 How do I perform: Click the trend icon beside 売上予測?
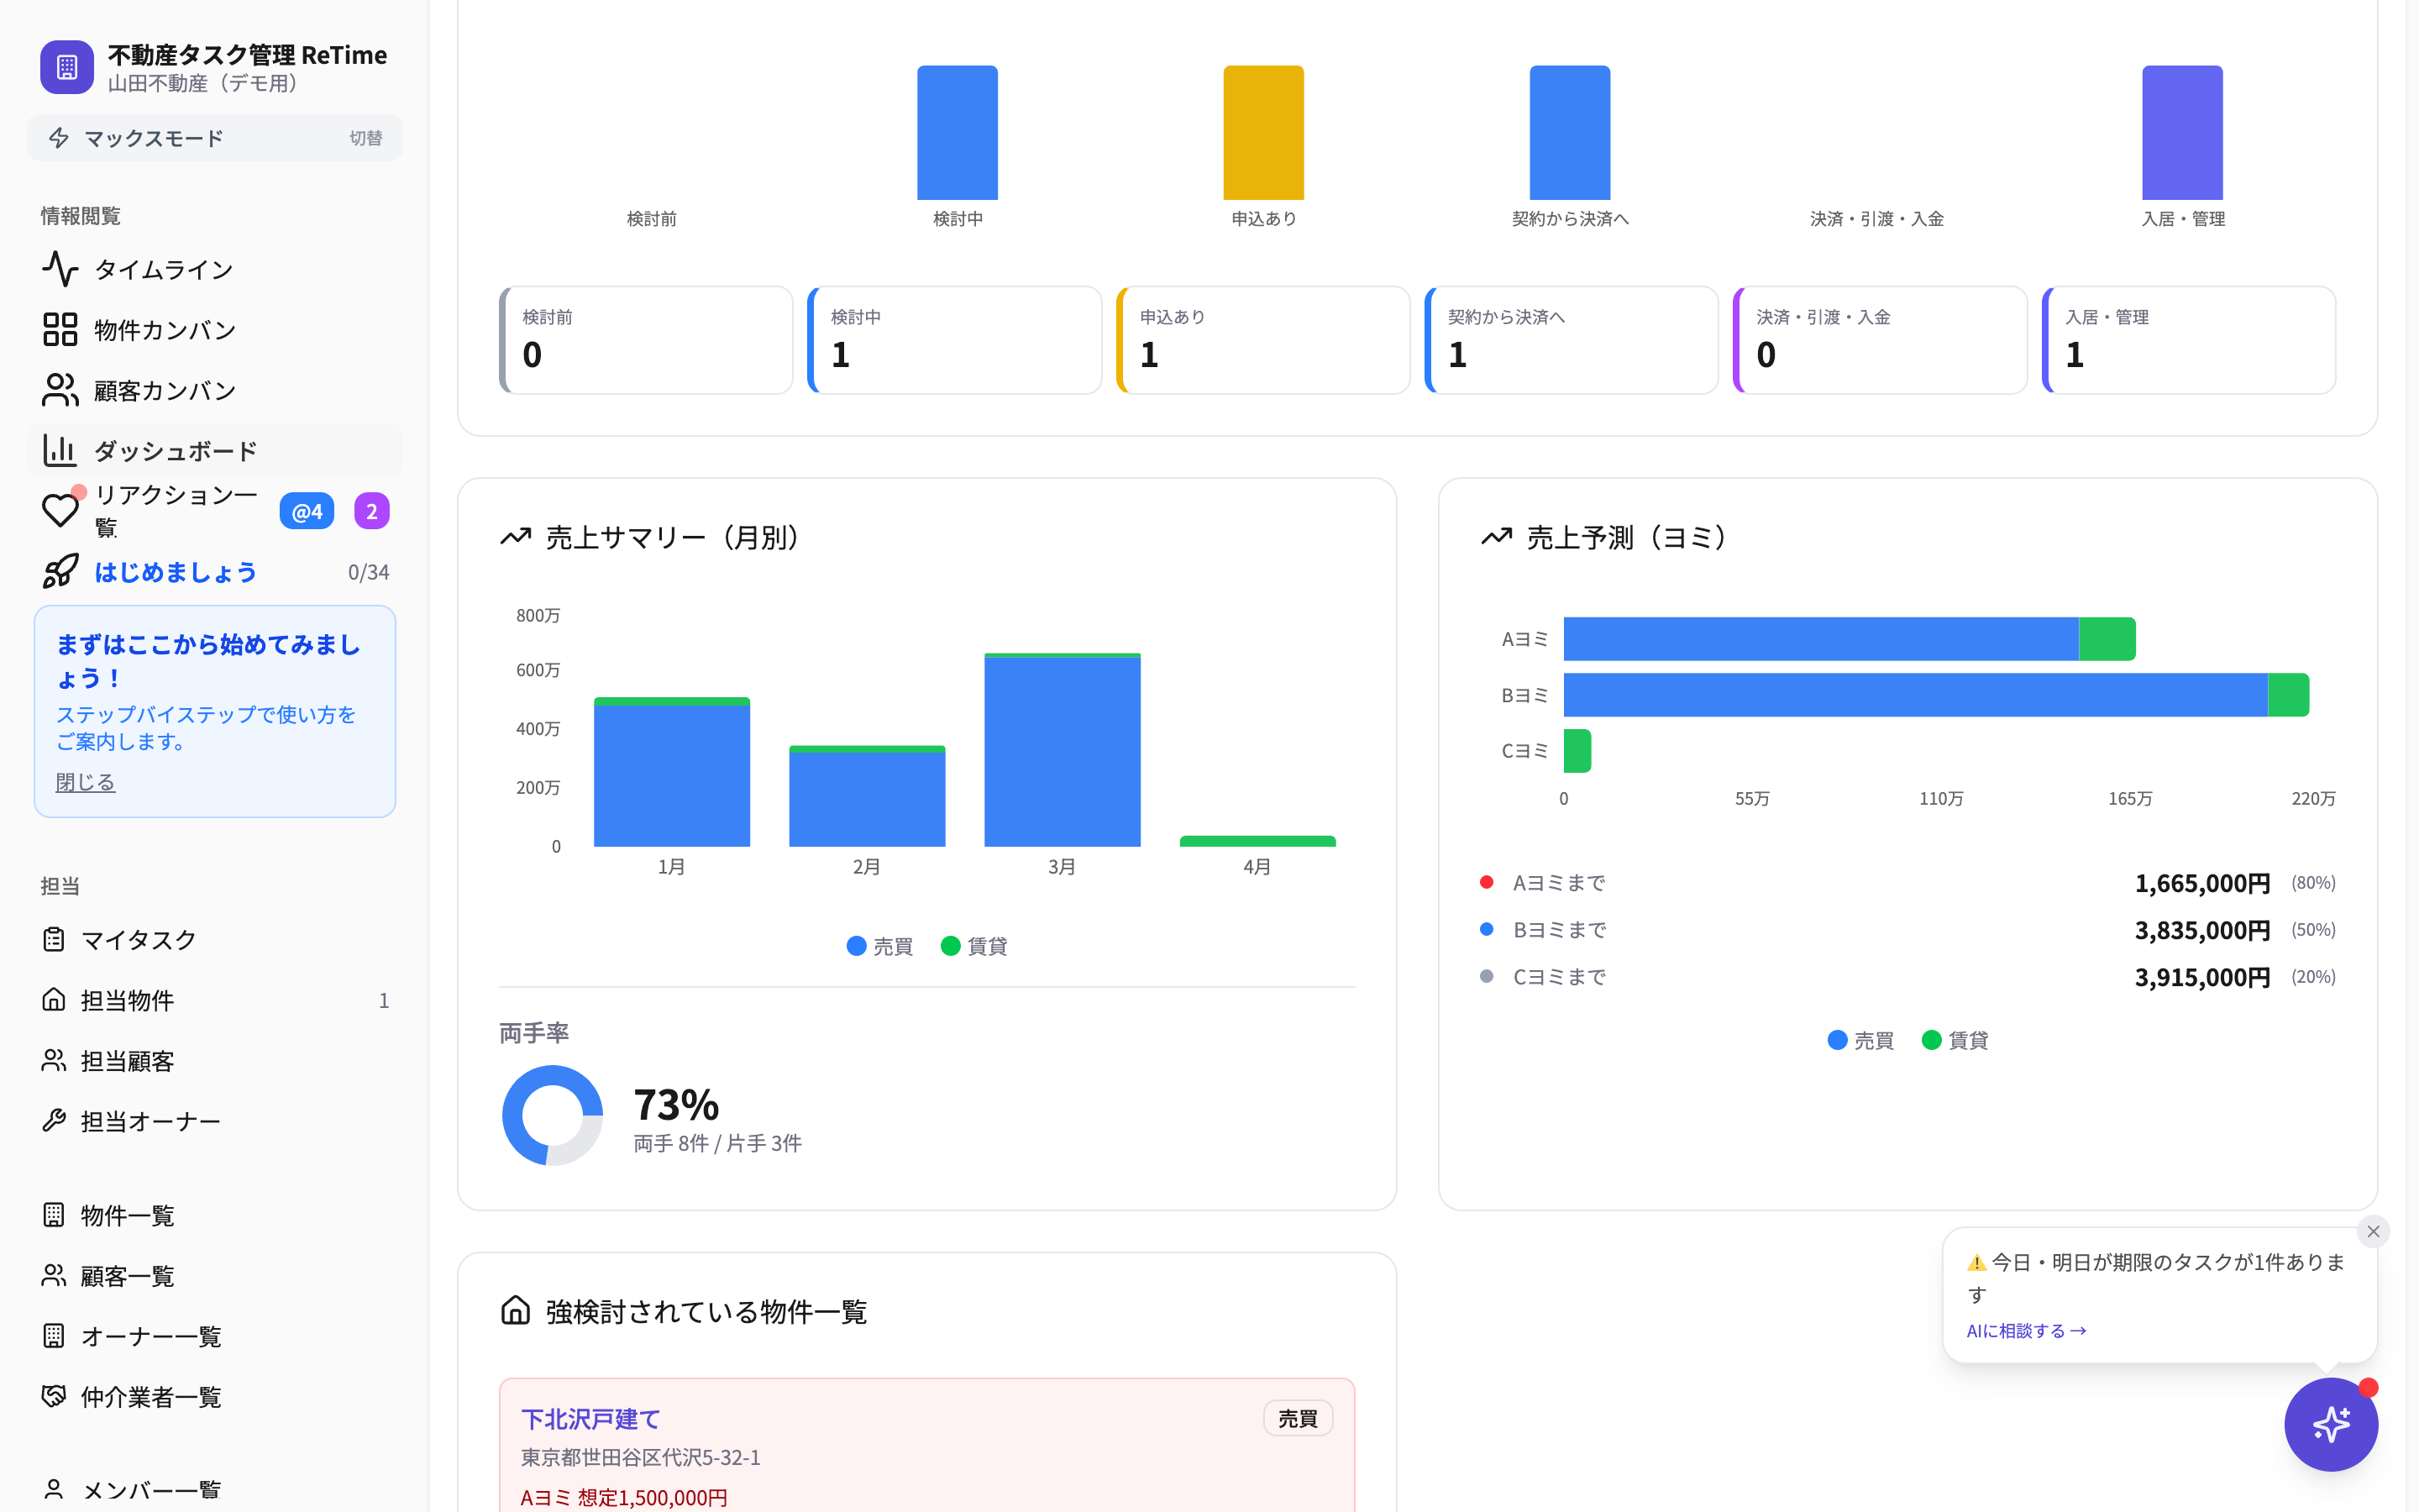[x=1497, y=537]
